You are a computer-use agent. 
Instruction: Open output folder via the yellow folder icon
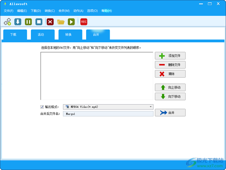tap(61, 22)
